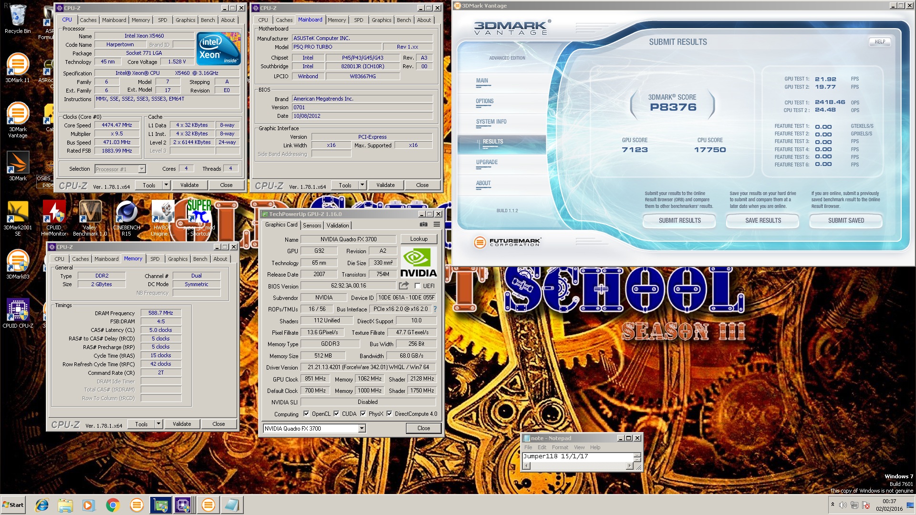Open the Action Center flag tray icon

(x=866, y=505)
